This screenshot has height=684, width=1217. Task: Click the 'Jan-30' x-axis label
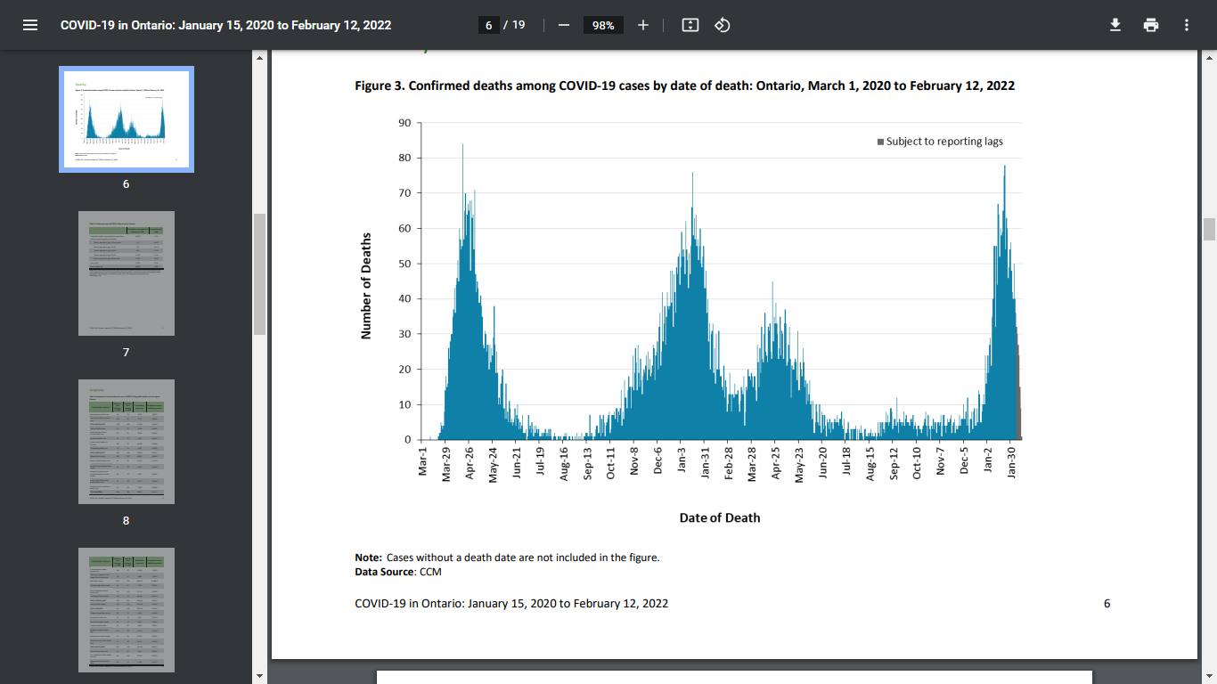(1012, 463)
